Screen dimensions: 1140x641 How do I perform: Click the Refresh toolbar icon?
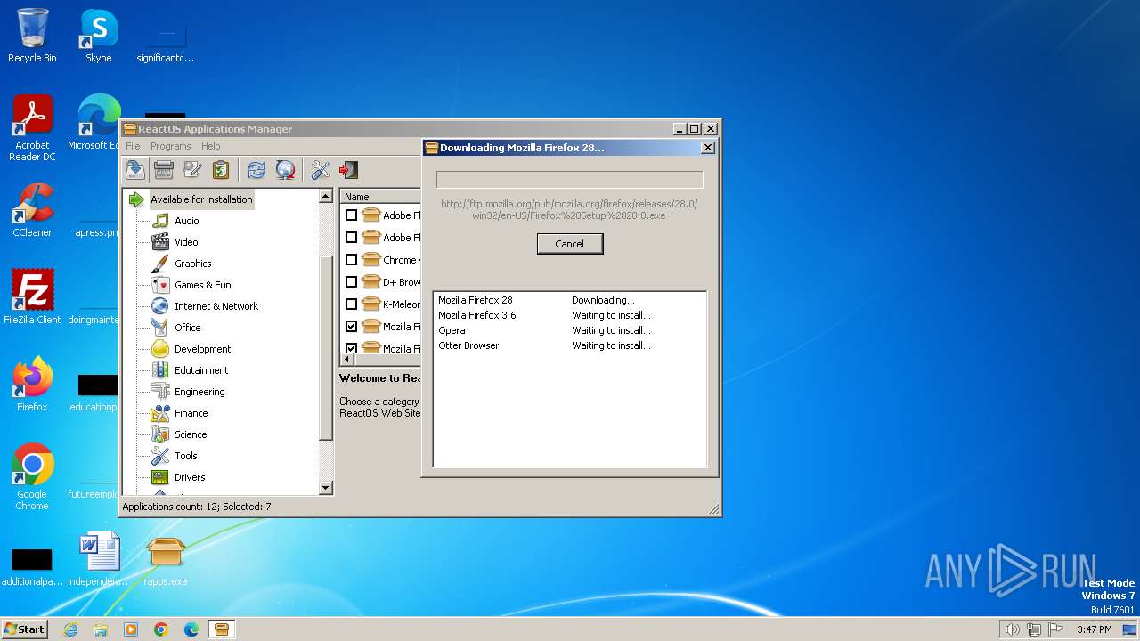click(x=256, y=169)
